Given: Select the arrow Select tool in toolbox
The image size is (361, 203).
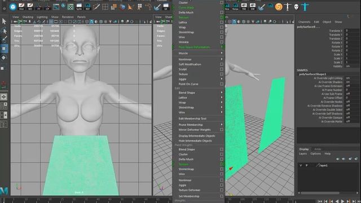Looking at the screenshot, I should [x=4, y=21].
